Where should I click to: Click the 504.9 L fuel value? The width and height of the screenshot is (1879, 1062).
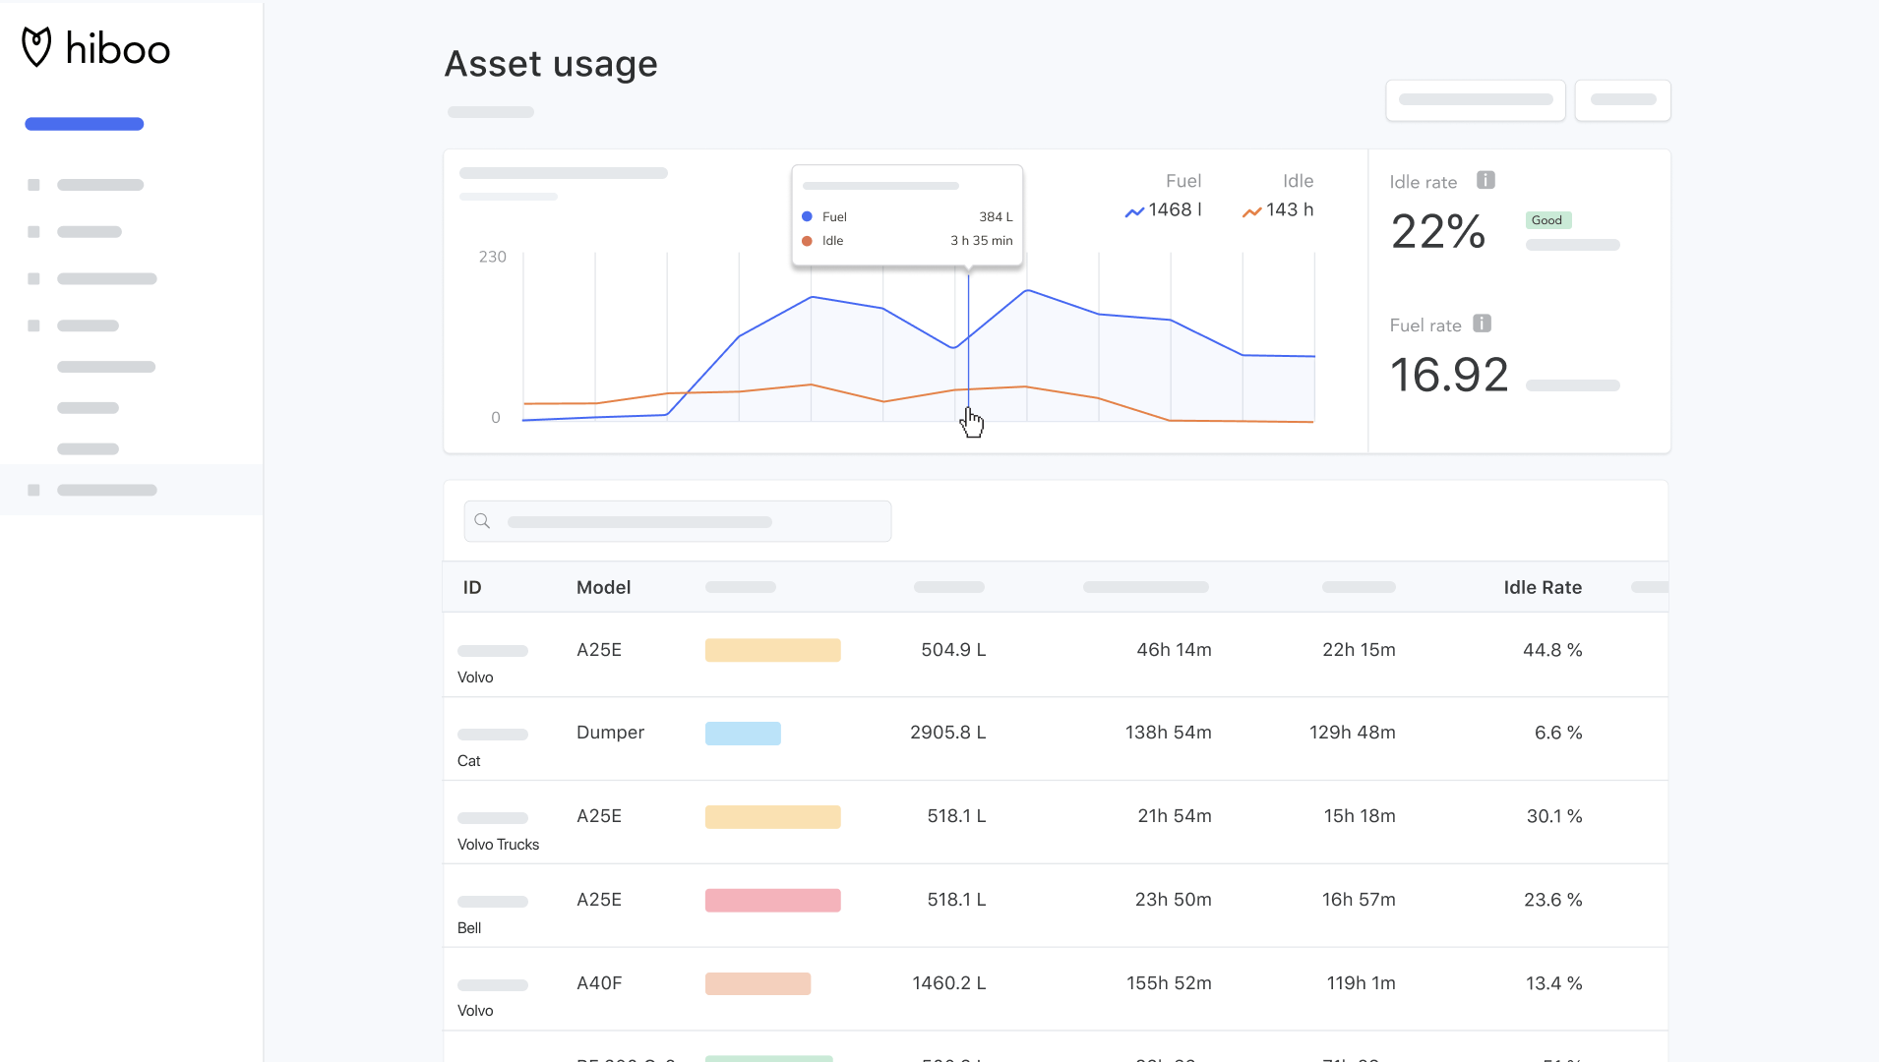(x=953, y=650)
